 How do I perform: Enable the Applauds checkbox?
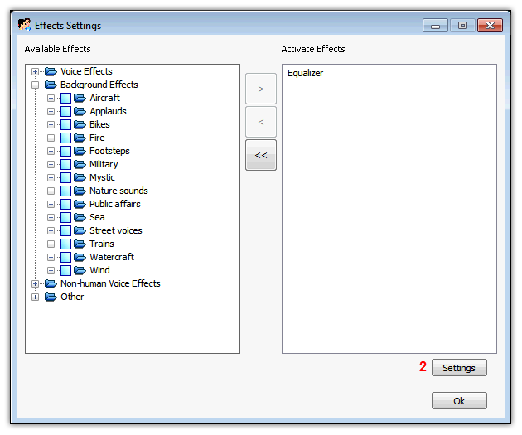coord(65,111)
